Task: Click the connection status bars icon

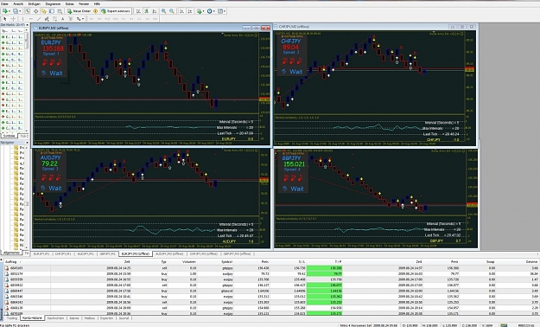Action: 504,325
